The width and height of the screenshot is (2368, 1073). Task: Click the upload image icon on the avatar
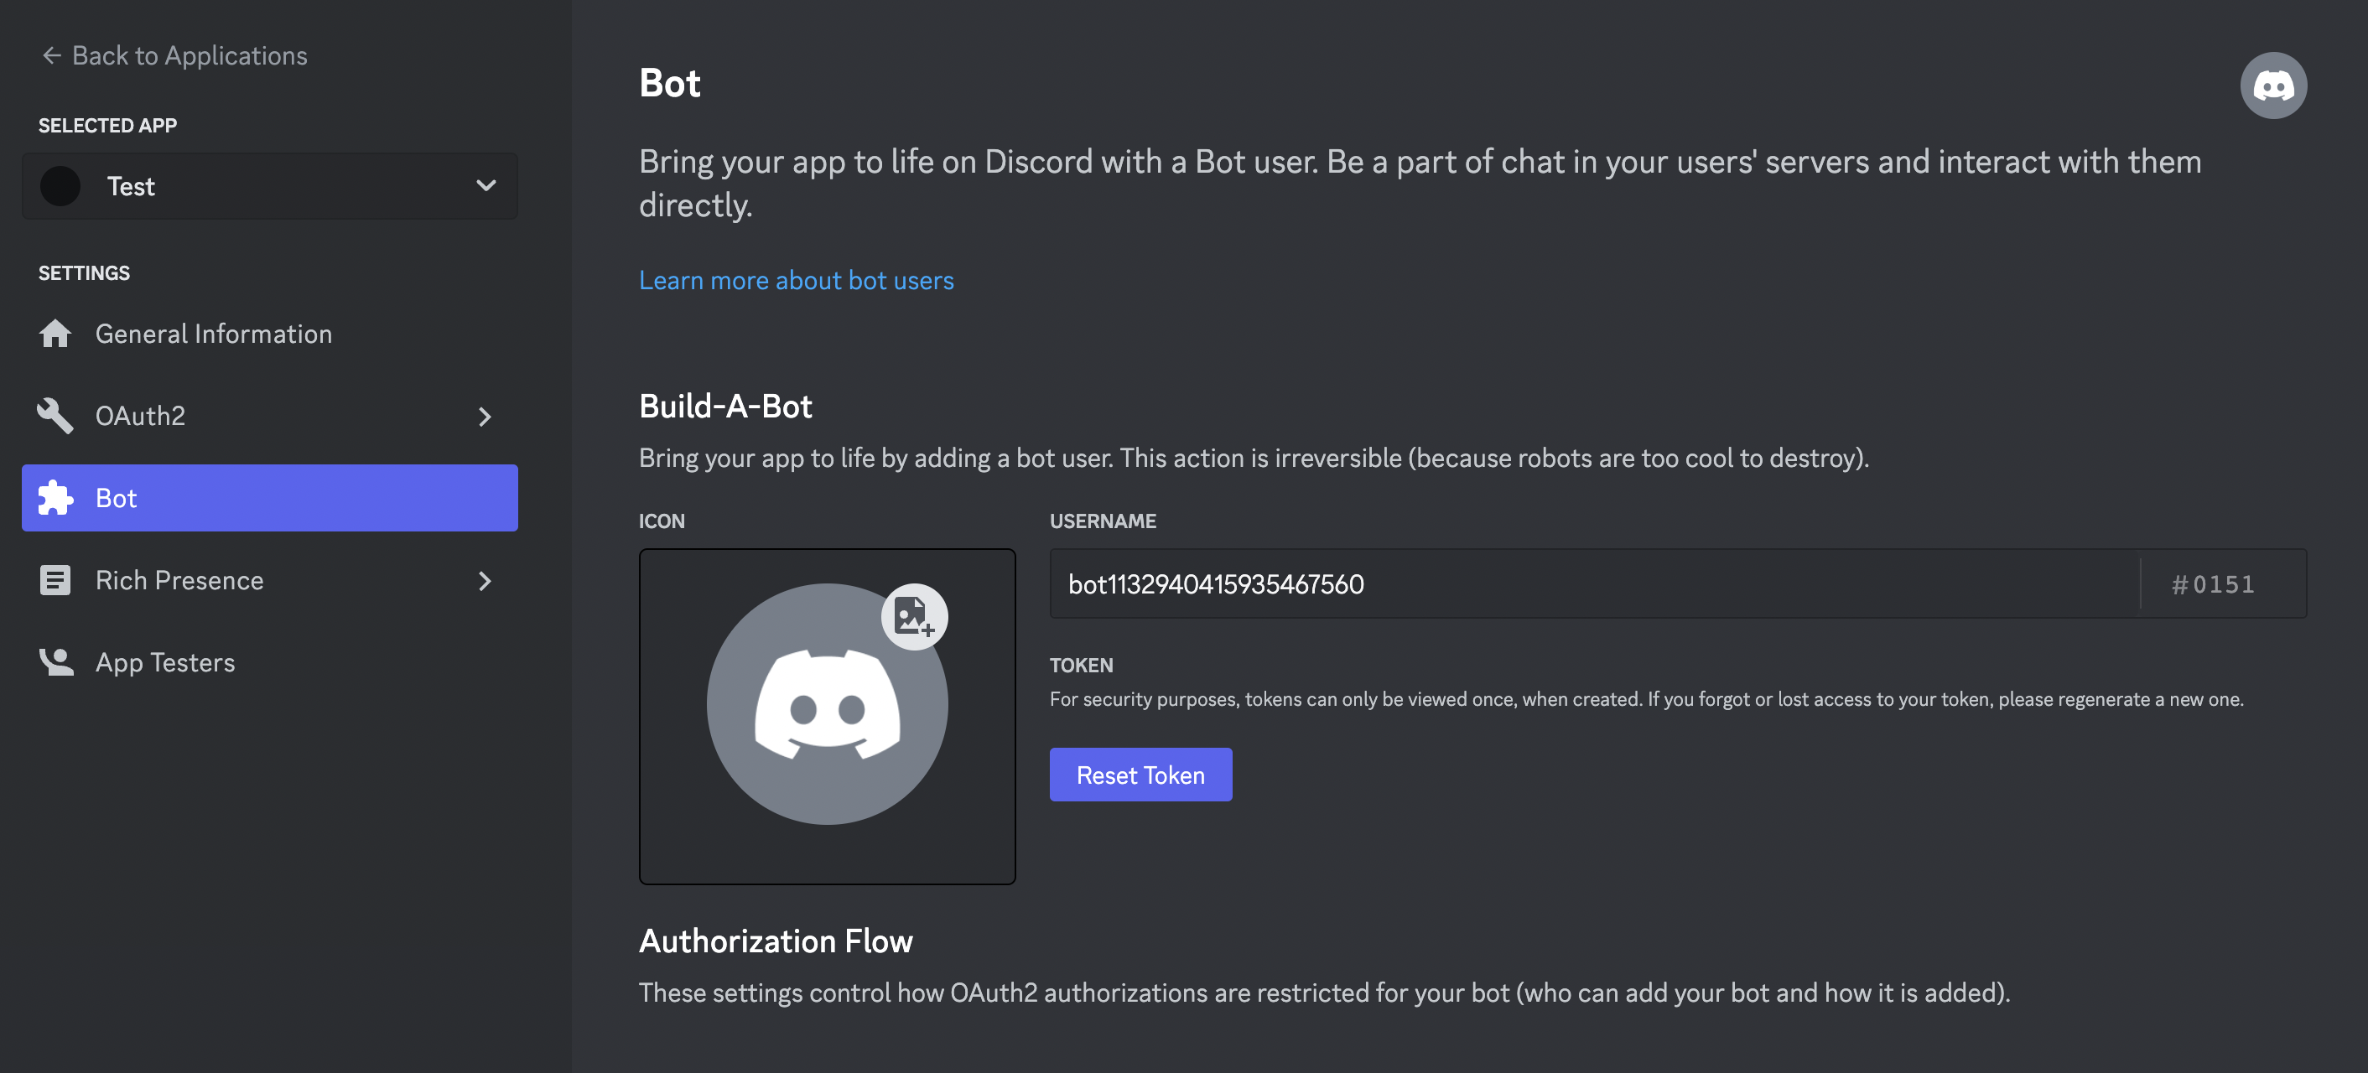click(x=914, y=617)
